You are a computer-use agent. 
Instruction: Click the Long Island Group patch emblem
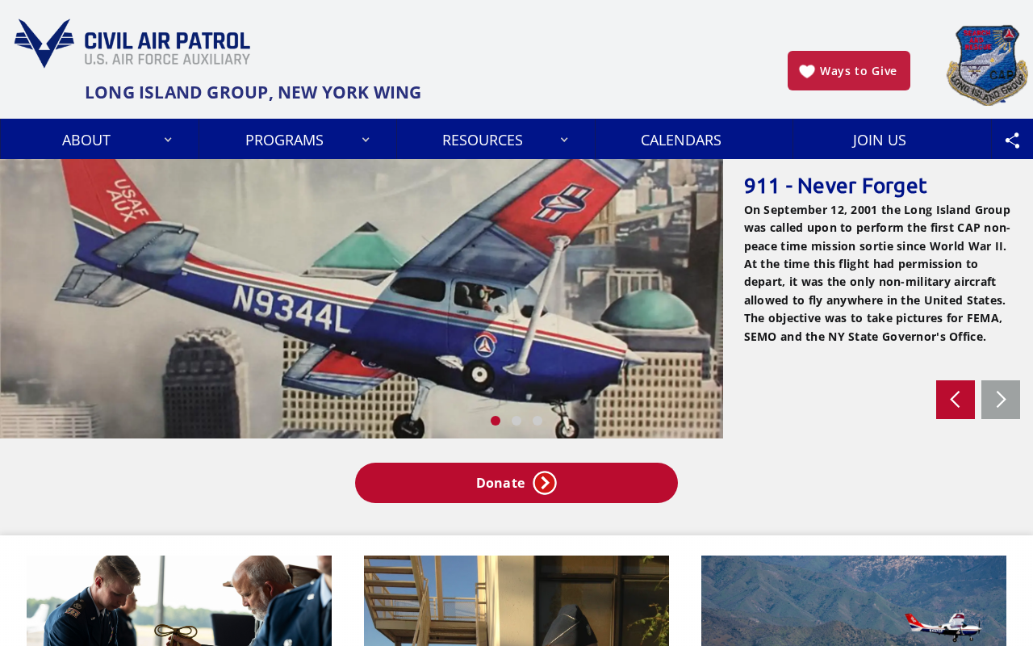(x=987, y=65)
